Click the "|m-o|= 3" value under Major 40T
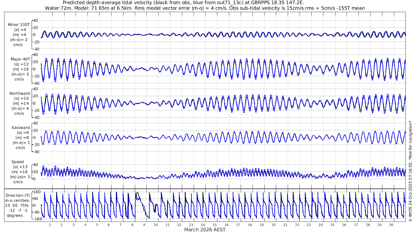Screen dimensions: 414x236 tap(20, 74)
